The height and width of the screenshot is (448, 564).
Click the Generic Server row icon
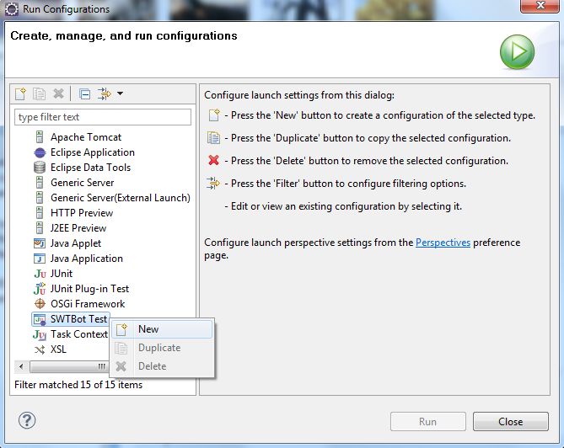click(x=40, y=183)
